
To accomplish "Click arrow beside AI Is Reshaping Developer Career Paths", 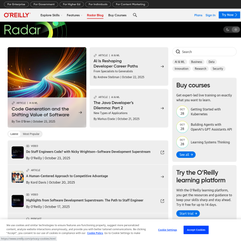I will tap(162, 66).
